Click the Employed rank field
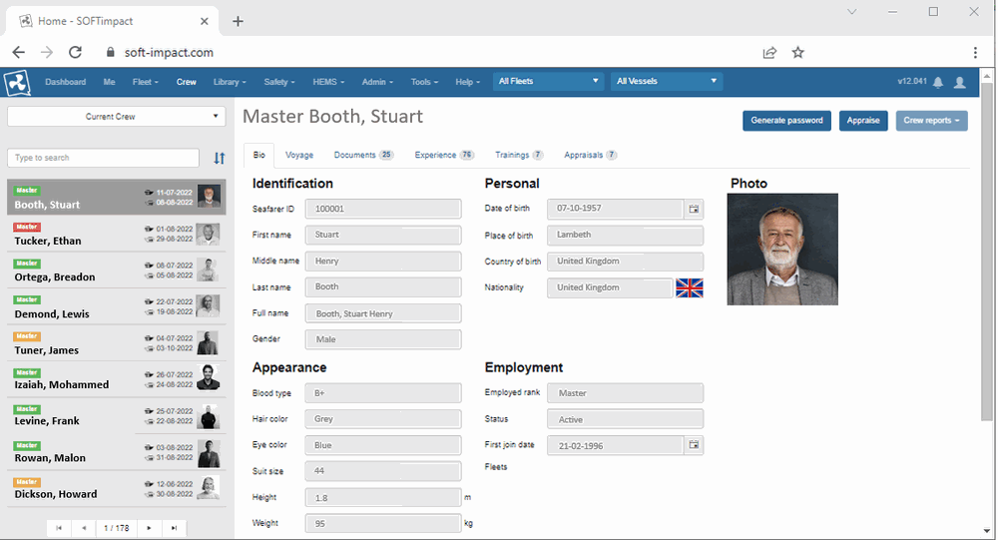This screenshot has height=540, width=998. click(x=625, y=393)
